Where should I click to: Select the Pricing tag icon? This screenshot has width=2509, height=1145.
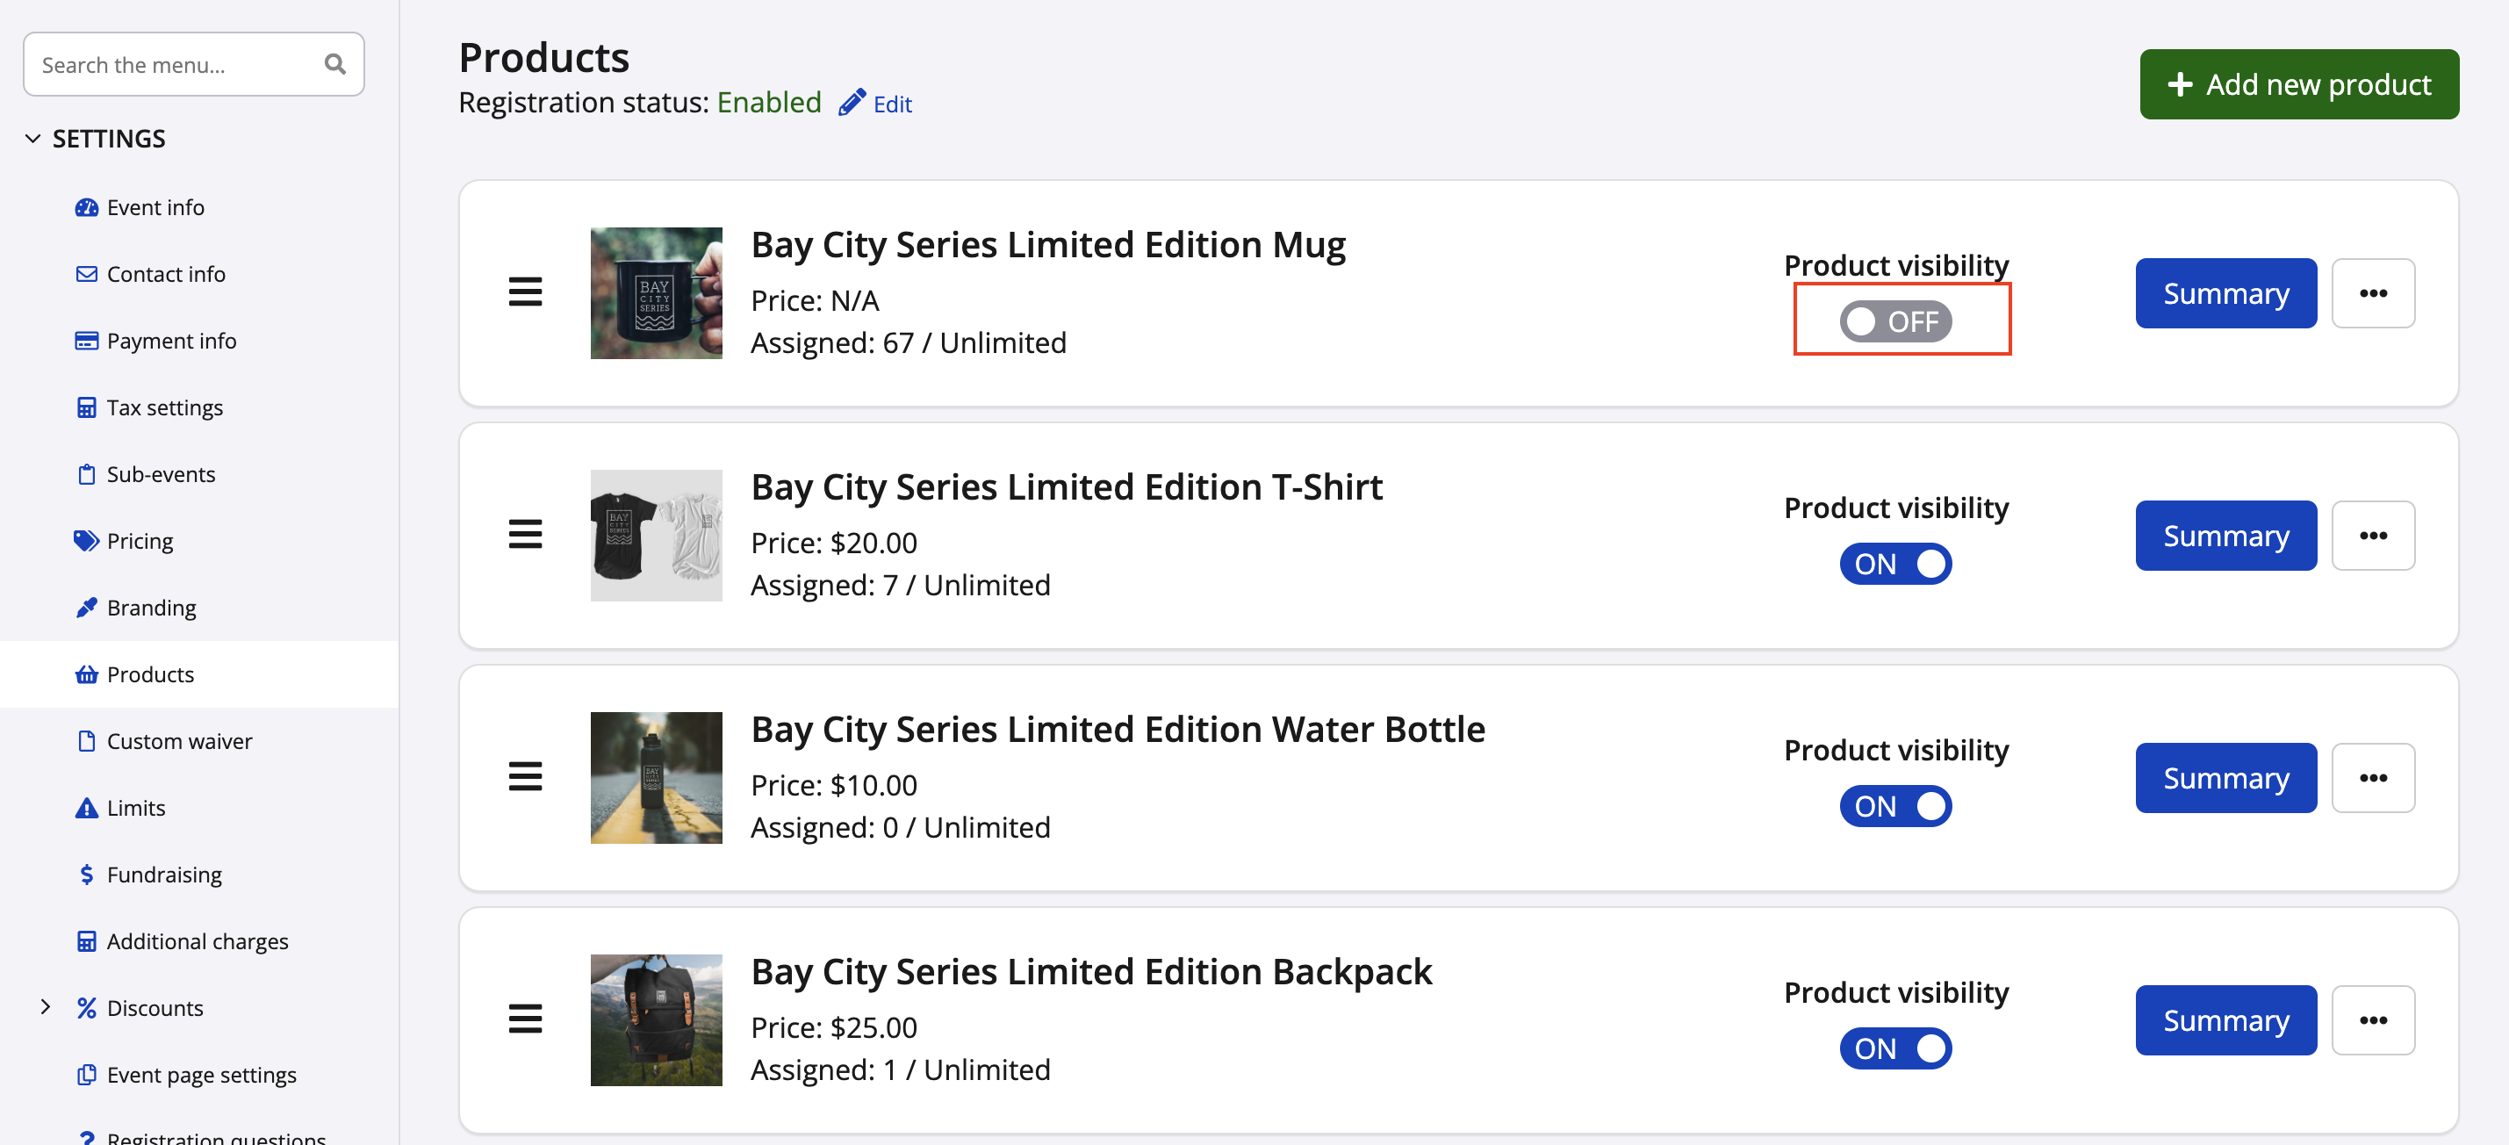[86, 540]
